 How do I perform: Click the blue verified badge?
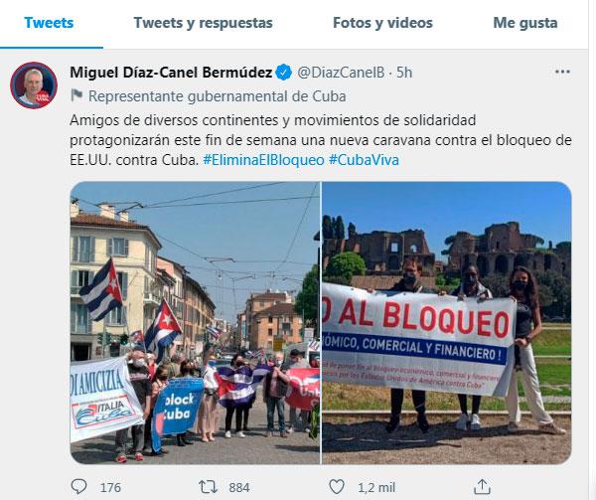point(283,73)
